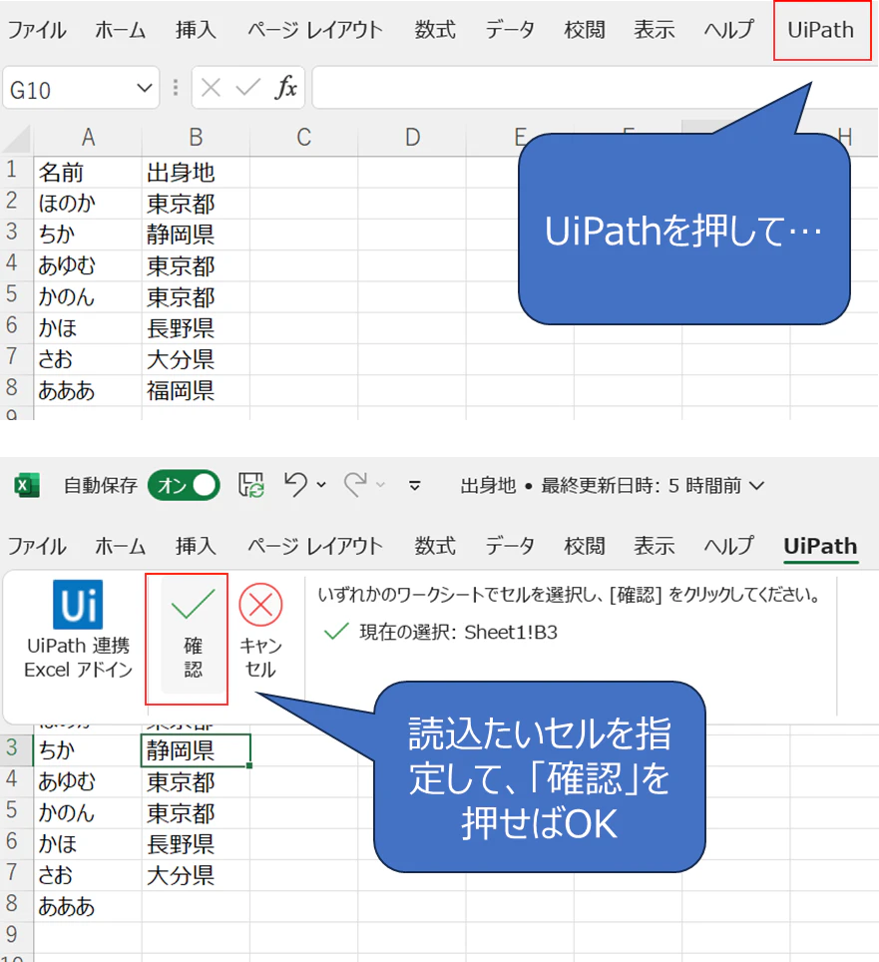
Task: Undo the last action with the Undo arrow
Action: point(295,485)
